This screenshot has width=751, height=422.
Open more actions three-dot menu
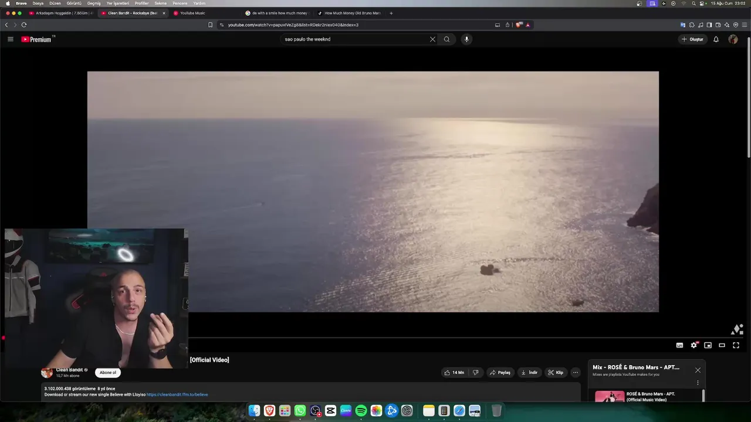(x=575, y=372)
